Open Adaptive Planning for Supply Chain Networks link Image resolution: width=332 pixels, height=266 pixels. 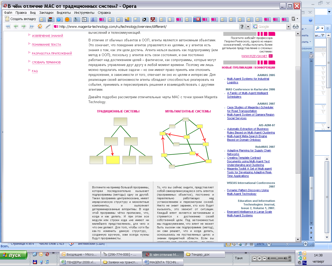point(249,152)
